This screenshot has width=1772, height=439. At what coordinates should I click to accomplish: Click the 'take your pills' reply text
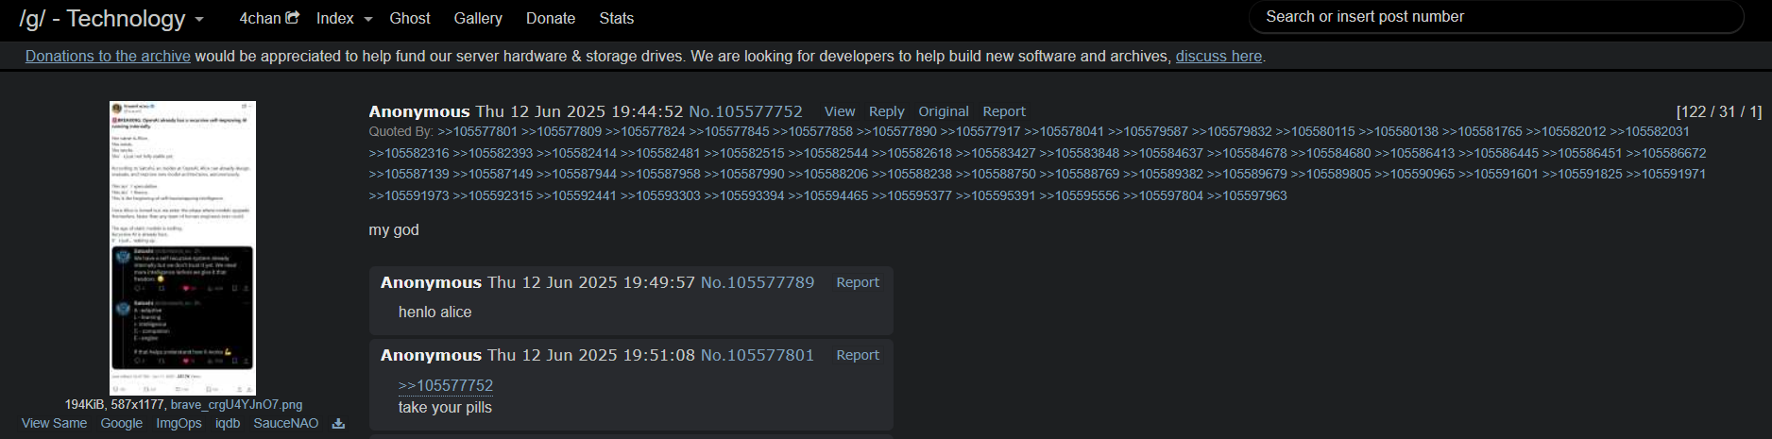point(445,408)
